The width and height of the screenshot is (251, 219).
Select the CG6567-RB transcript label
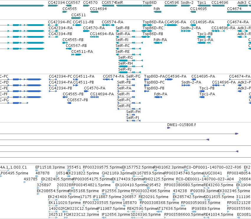(x=76, y=46)
